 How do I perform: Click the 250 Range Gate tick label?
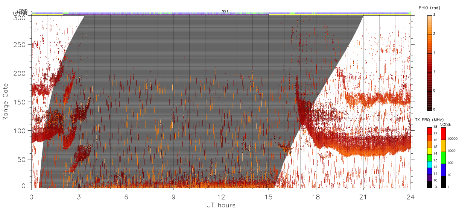coord(20,45)
